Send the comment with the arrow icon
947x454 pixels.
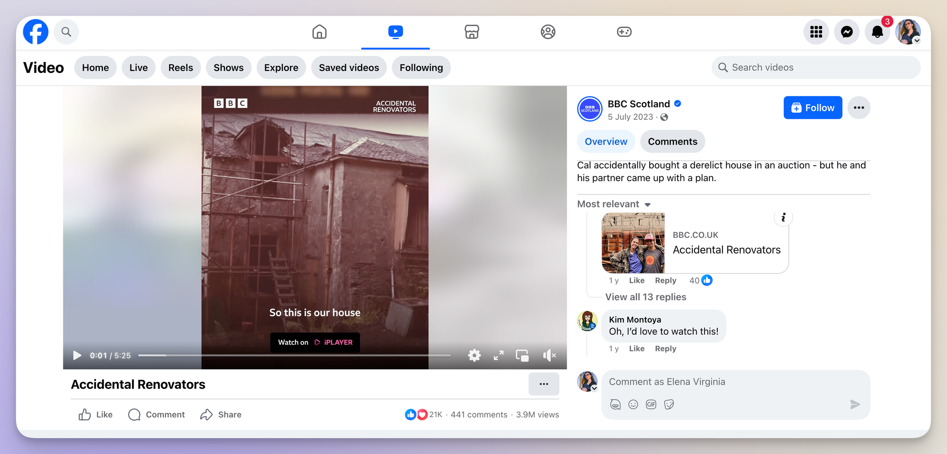(855, 404)
